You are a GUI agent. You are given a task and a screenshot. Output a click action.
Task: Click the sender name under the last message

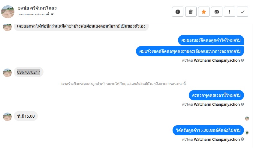(217, 139)
